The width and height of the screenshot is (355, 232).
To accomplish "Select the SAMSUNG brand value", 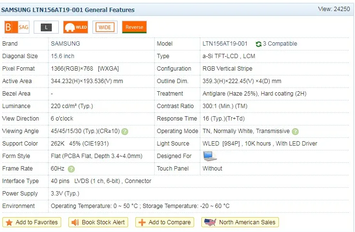I will [66, 44].
